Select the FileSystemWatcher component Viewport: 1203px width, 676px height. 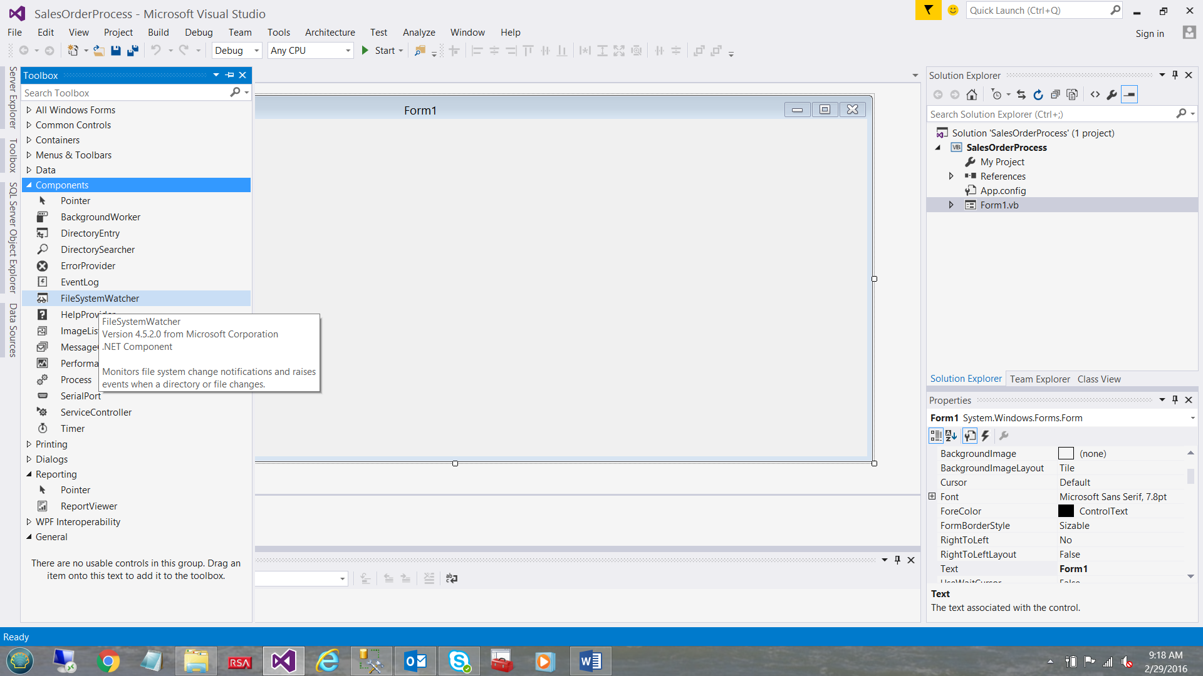100,298
